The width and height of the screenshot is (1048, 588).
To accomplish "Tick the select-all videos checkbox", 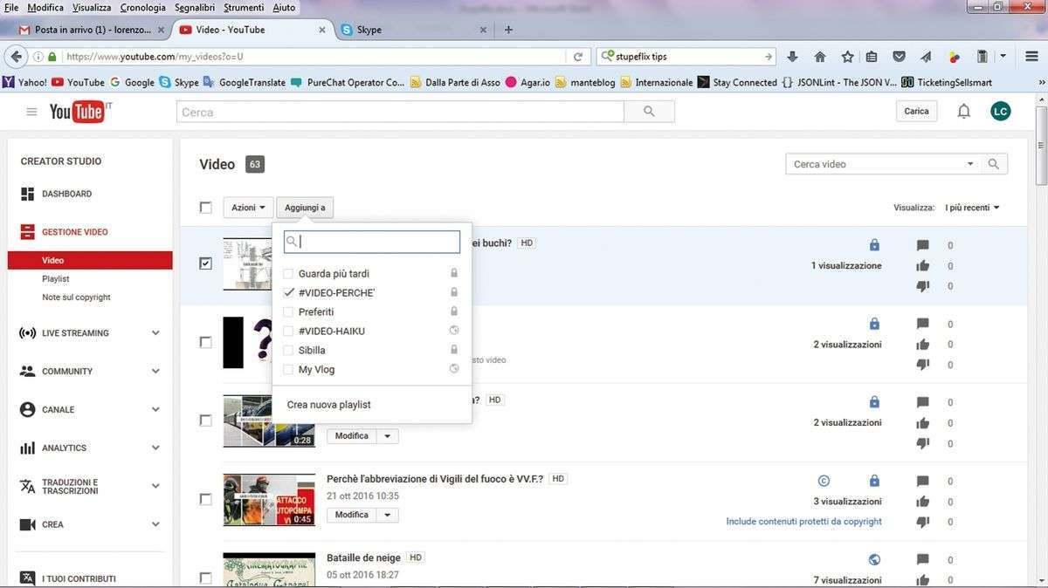I will pyautogui.click(x=205, y=208).
